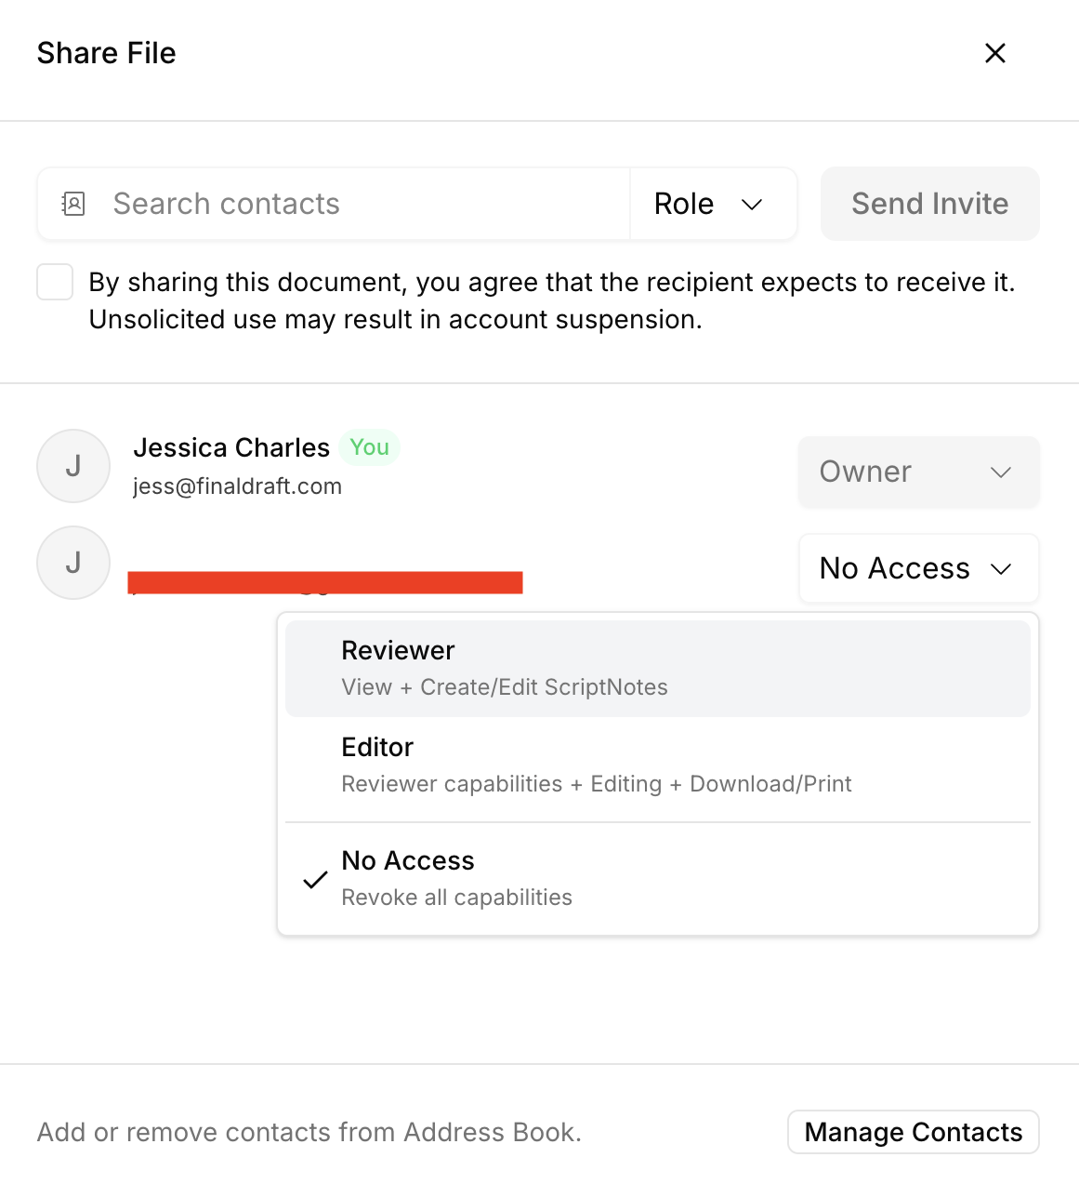The image size is (1079, 1184).
Task: Select No Access to revoke capabilities
Action: (657, 878)
